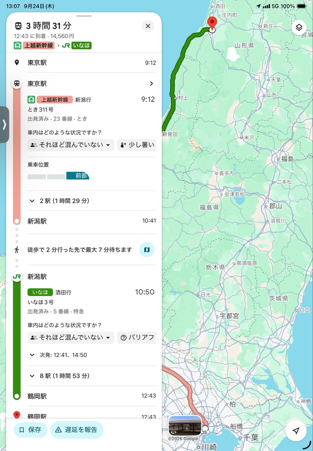Close the route details panel
The height and width of the screenshot is (451, 313).
pyautogui.click(x=148, y=26)
